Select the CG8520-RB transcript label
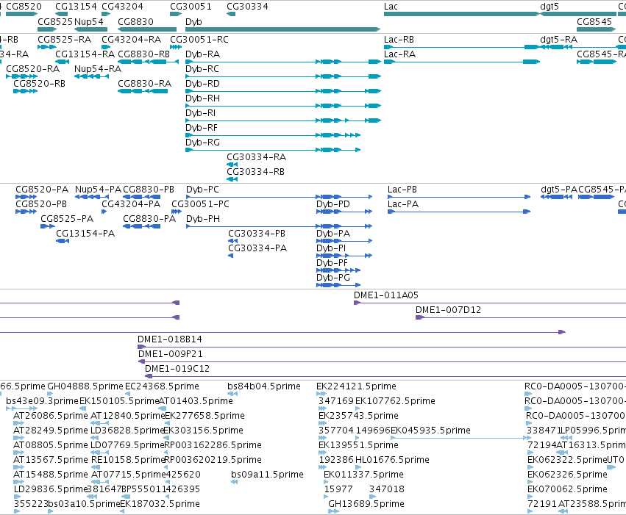This screenshot has height=515, width=626. click(x=39, y=84)
